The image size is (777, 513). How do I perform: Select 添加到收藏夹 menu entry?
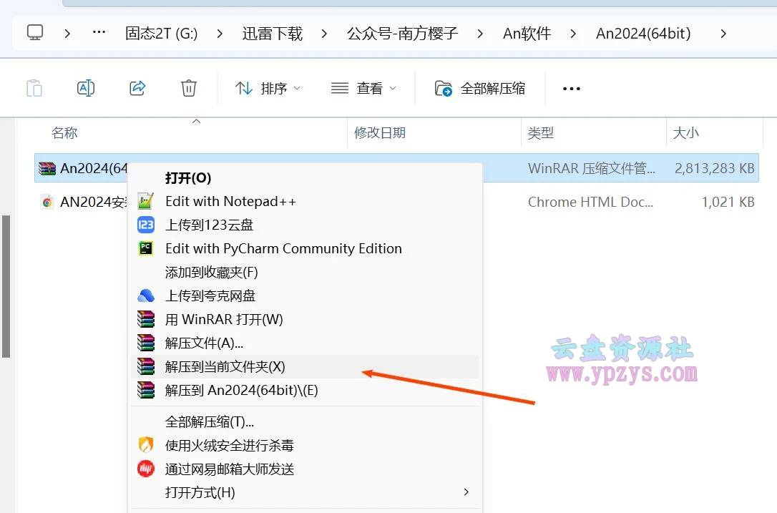click(221, 272)
